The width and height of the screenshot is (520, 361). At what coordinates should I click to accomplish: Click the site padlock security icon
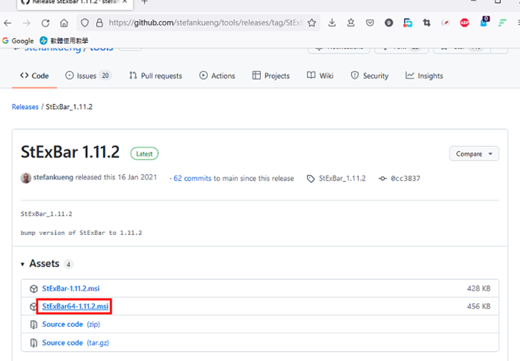(99, 23)
